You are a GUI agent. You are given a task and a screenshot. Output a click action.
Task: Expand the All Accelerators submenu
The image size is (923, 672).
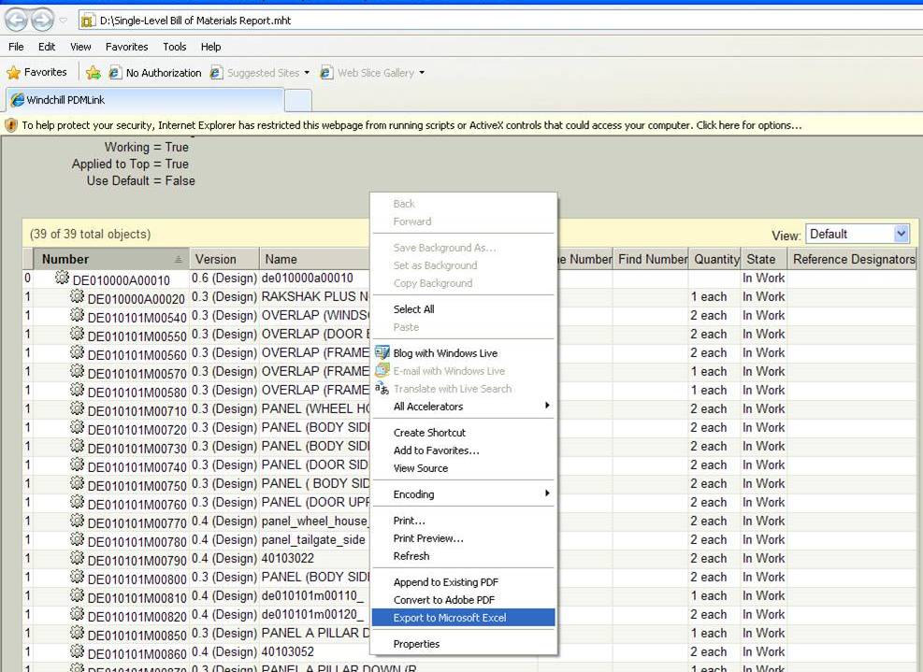coord(464,406)
